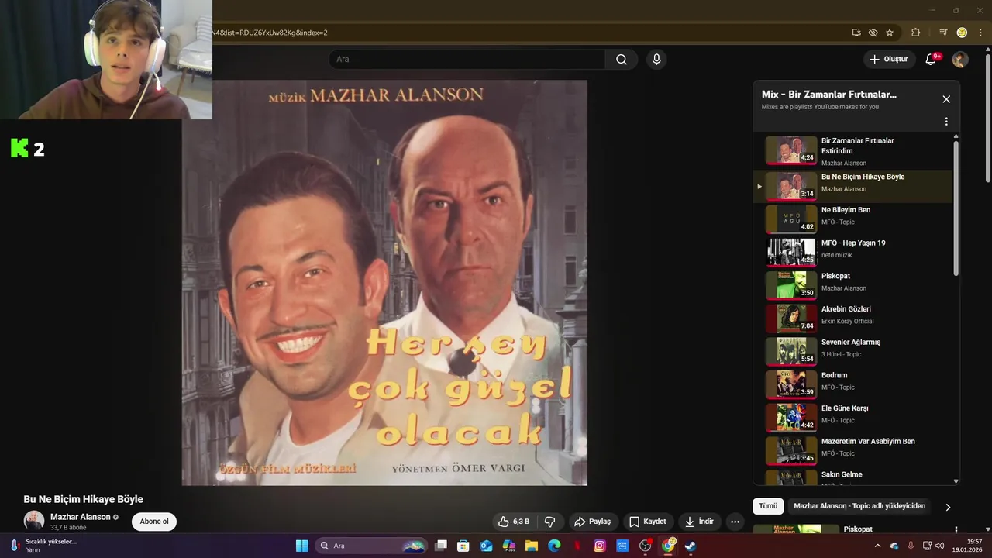
Task: Open the volume control in the tray
Action: pyautogui.click(x=940, y=546)
